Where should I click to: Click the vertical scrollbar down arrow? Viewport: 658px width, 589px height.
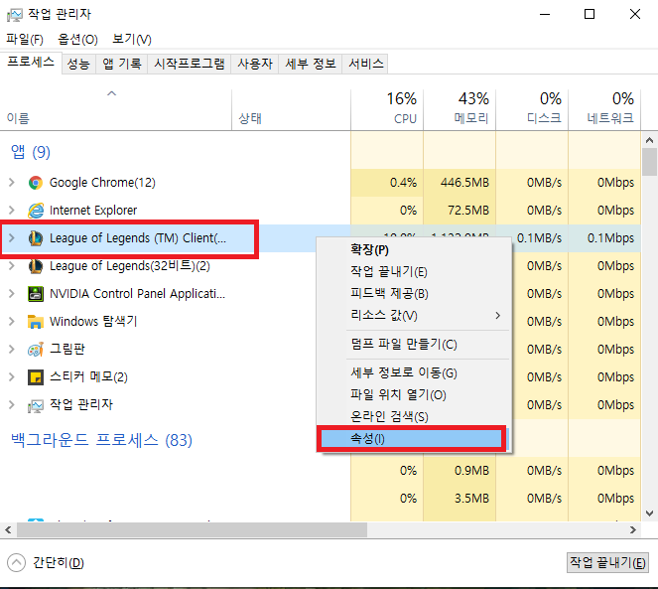click(650, 514)
